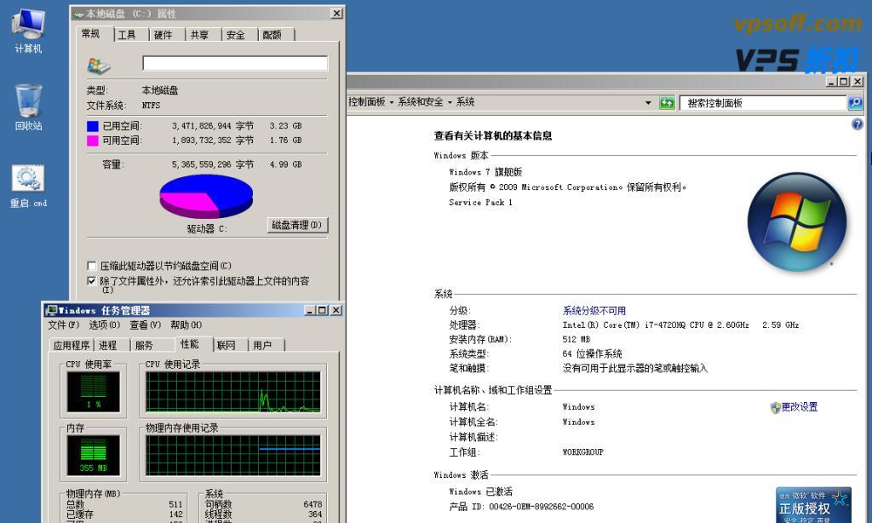
Task: Click the blue 已用空间 color swatch
Action: click(92, 126)
